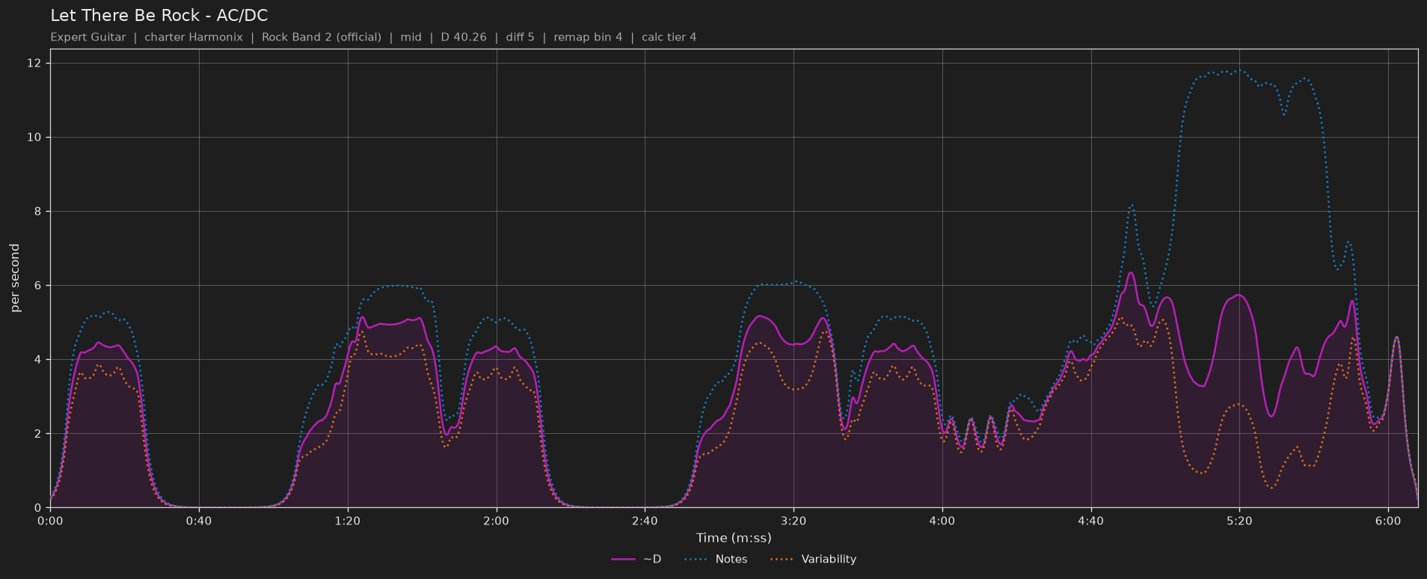Click 'Expert Guitar' in the subtitle
This screenshot has width=1427, height=579.
[88, 37]
